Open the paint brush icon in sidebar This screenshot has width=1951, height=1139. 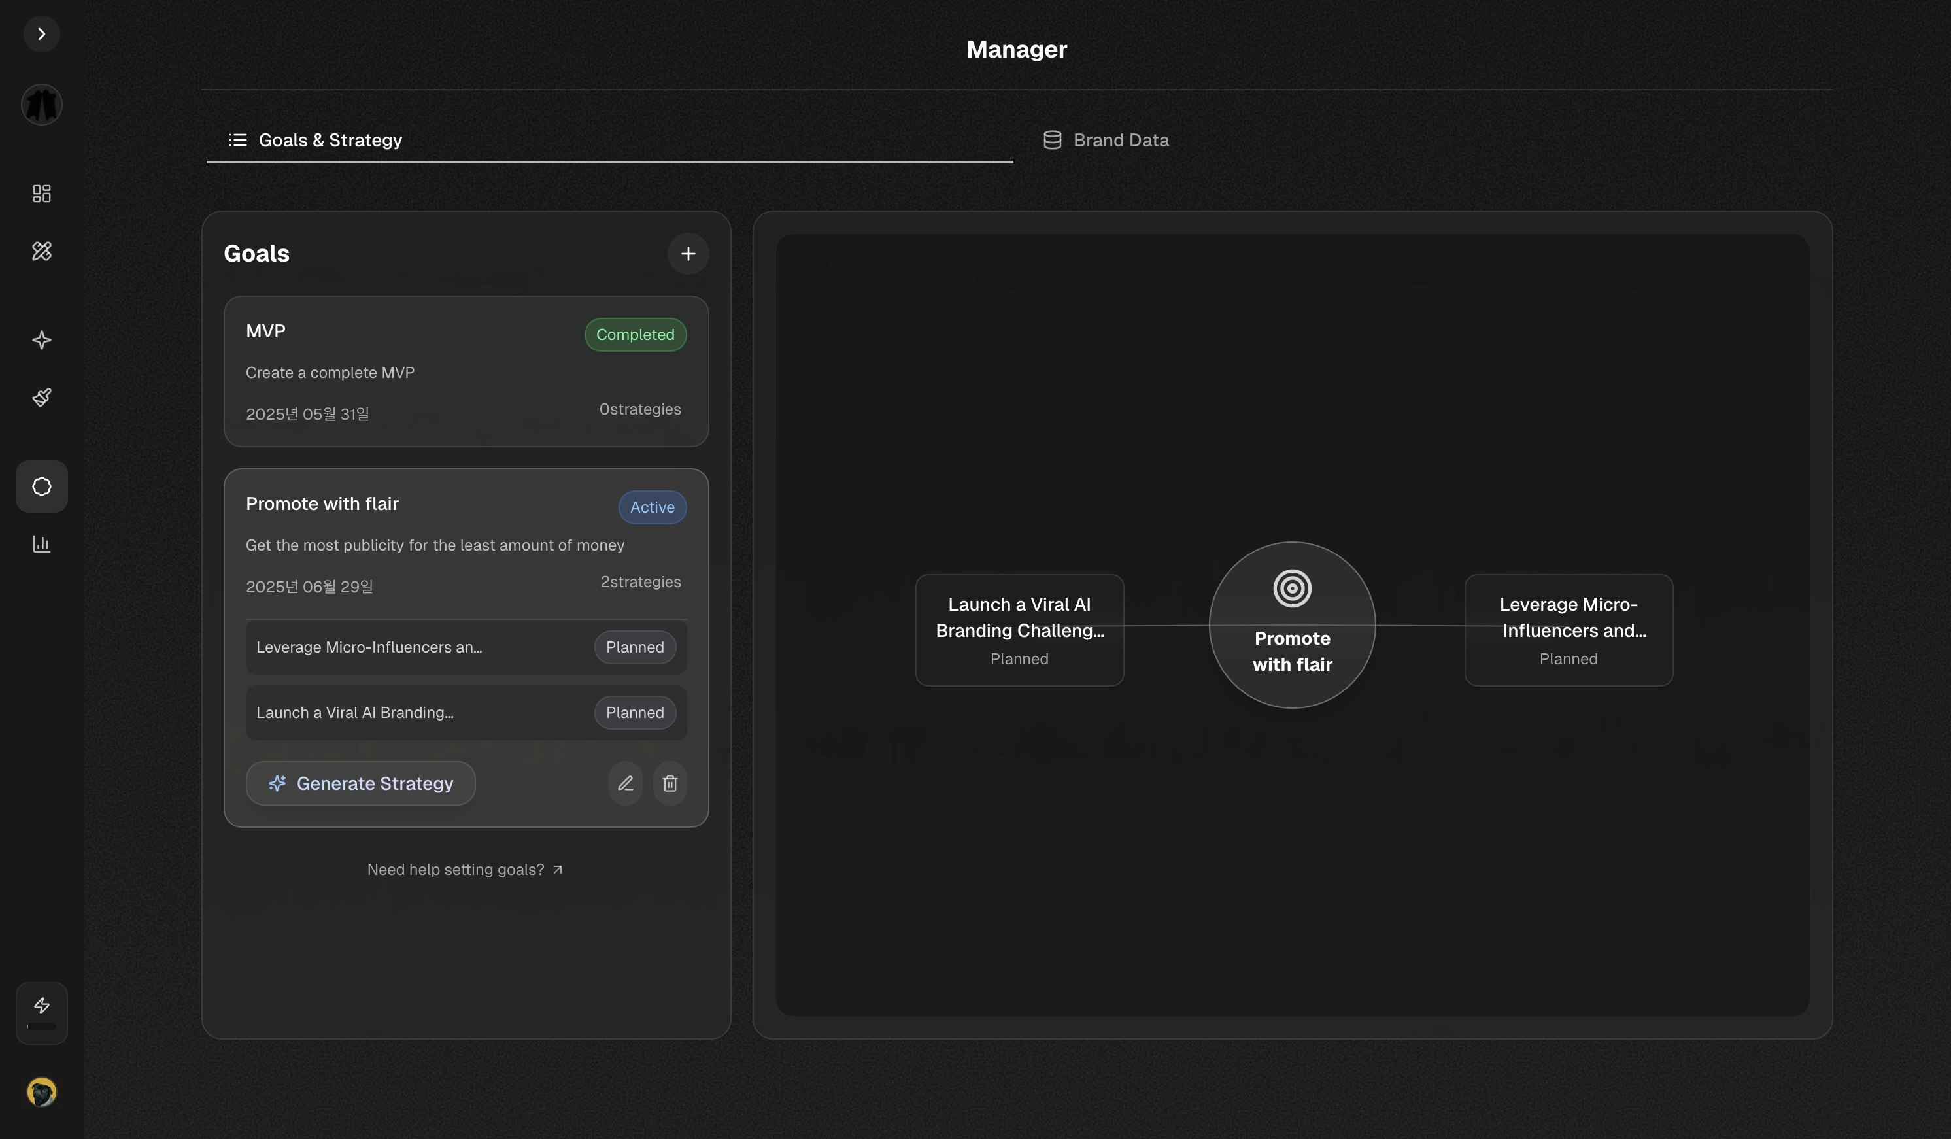click(42, 398)
